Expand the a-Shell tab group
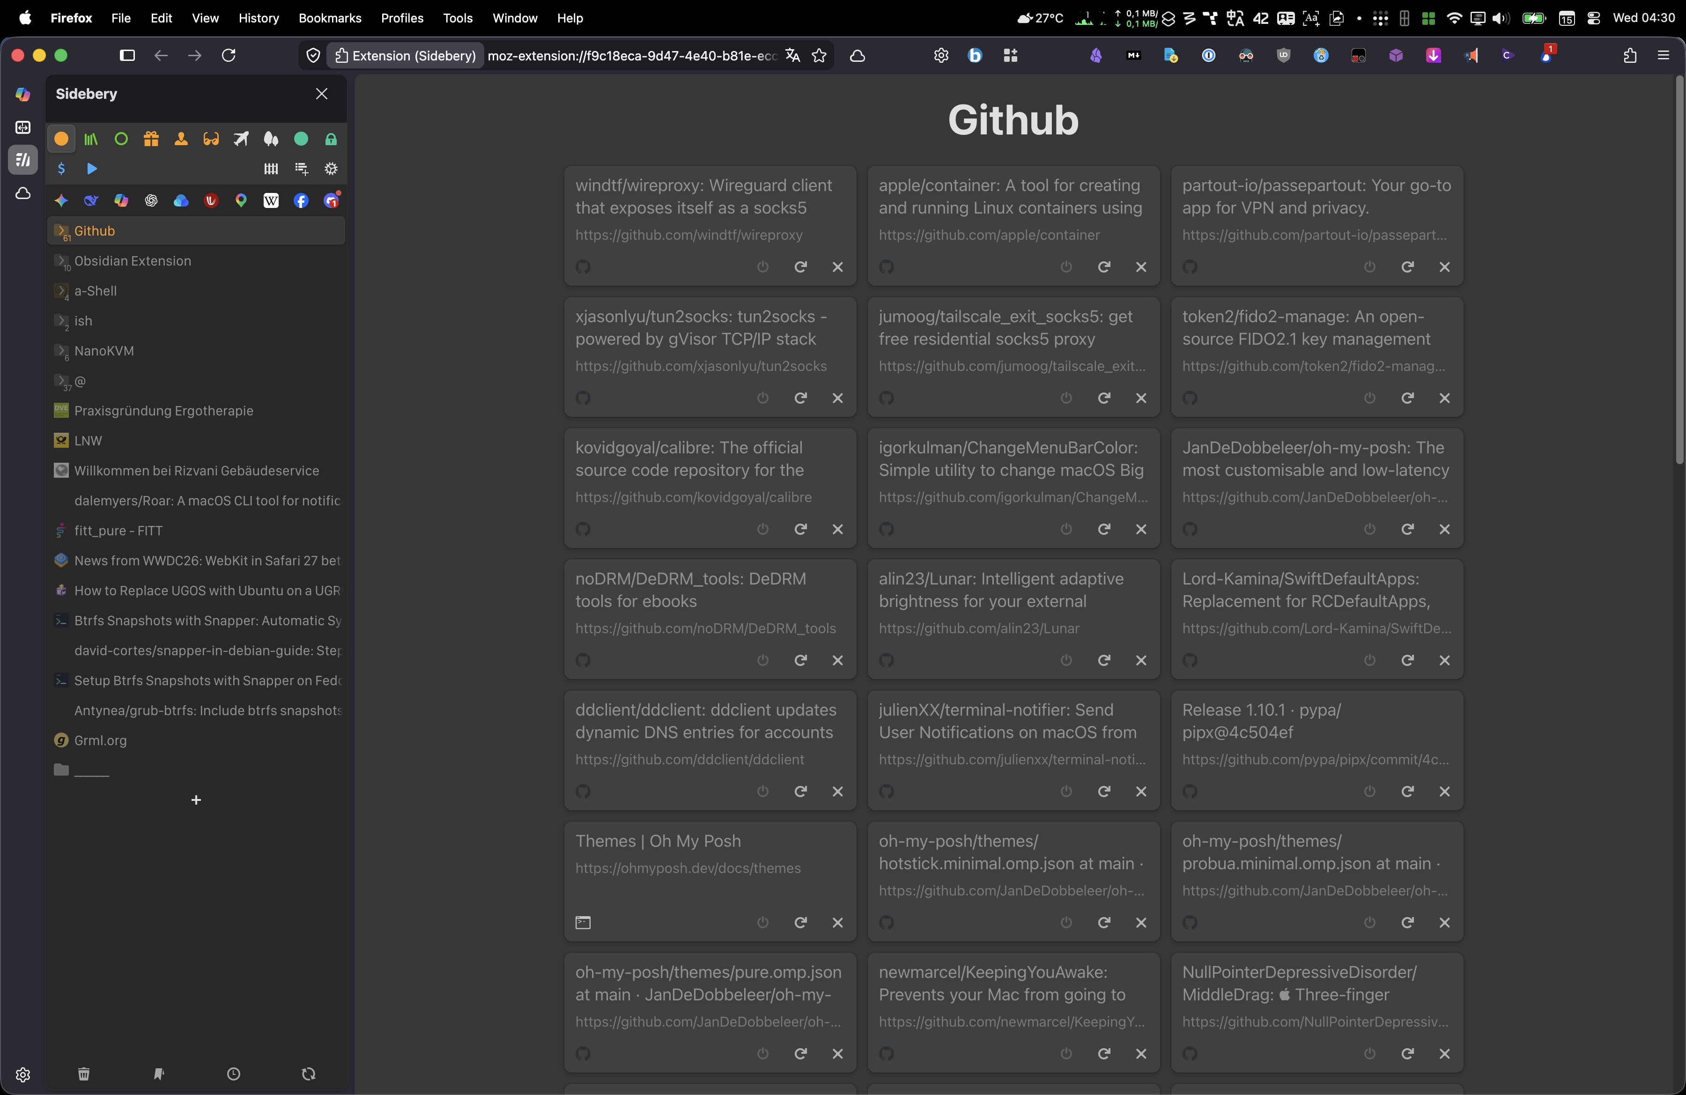The image size is (1686, 1095). click(62, 290)
